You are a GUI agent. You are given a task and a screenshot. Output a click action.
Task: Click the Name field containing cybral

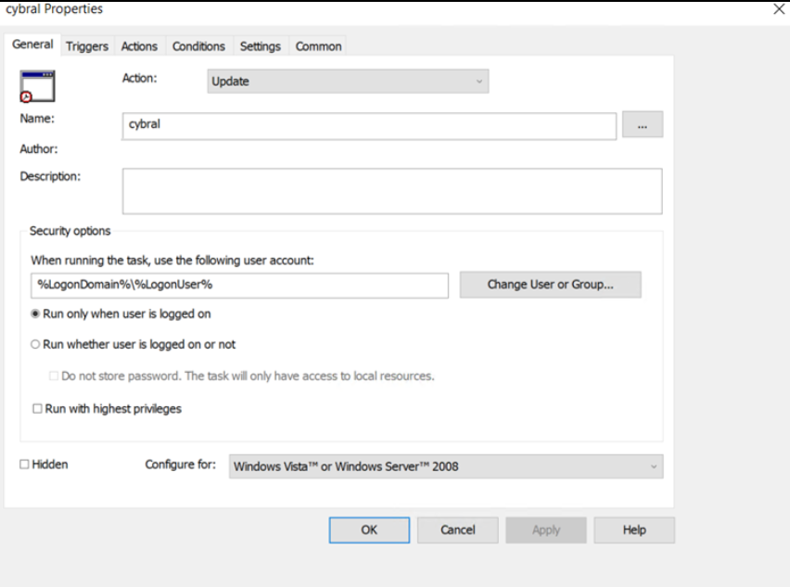369,125
